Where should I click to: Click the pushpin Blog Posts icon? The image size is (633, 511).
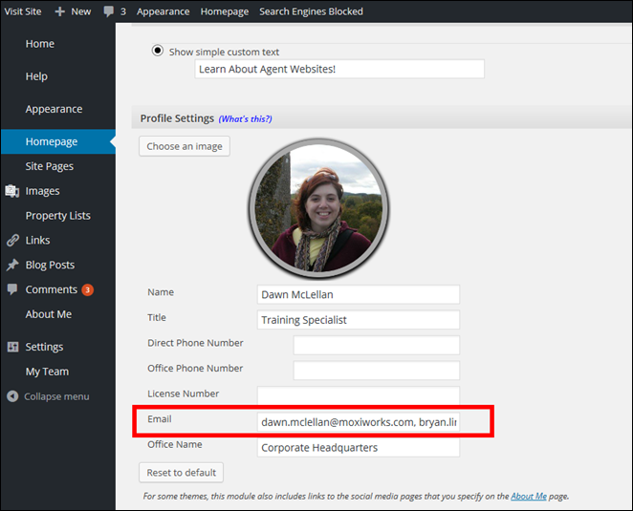click(x=12, y=266)
